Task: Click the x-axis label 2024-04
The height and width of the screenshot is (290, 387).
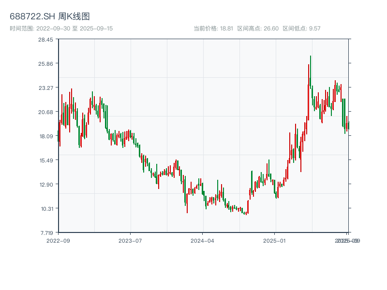Action: (202, 241)
